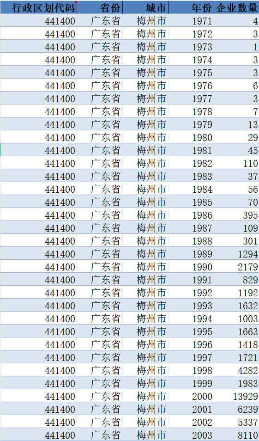
Task: Select the 企业数量 column header cell
Action: [x=236, y=7]
